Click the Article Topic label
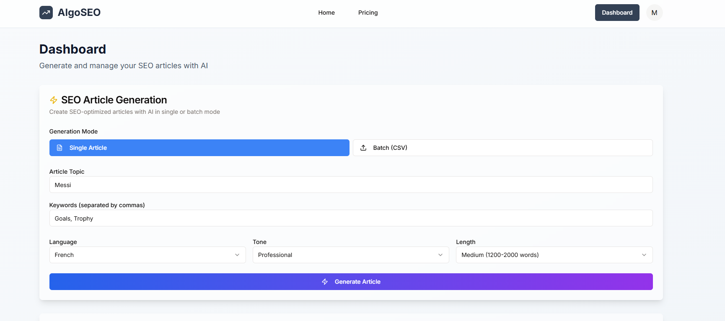This screenshot has height=321, width=725. point(67,172)
